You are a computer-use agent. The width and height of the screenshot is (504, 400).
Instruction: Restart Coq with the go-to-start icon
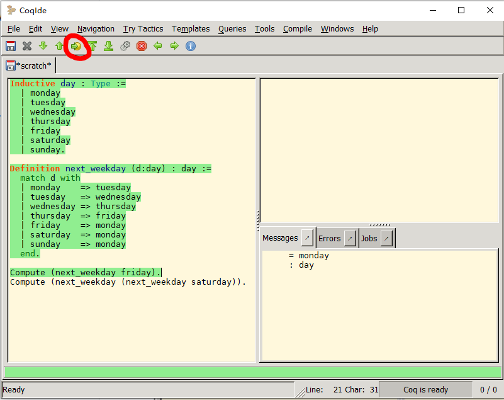tap(92, 46)
